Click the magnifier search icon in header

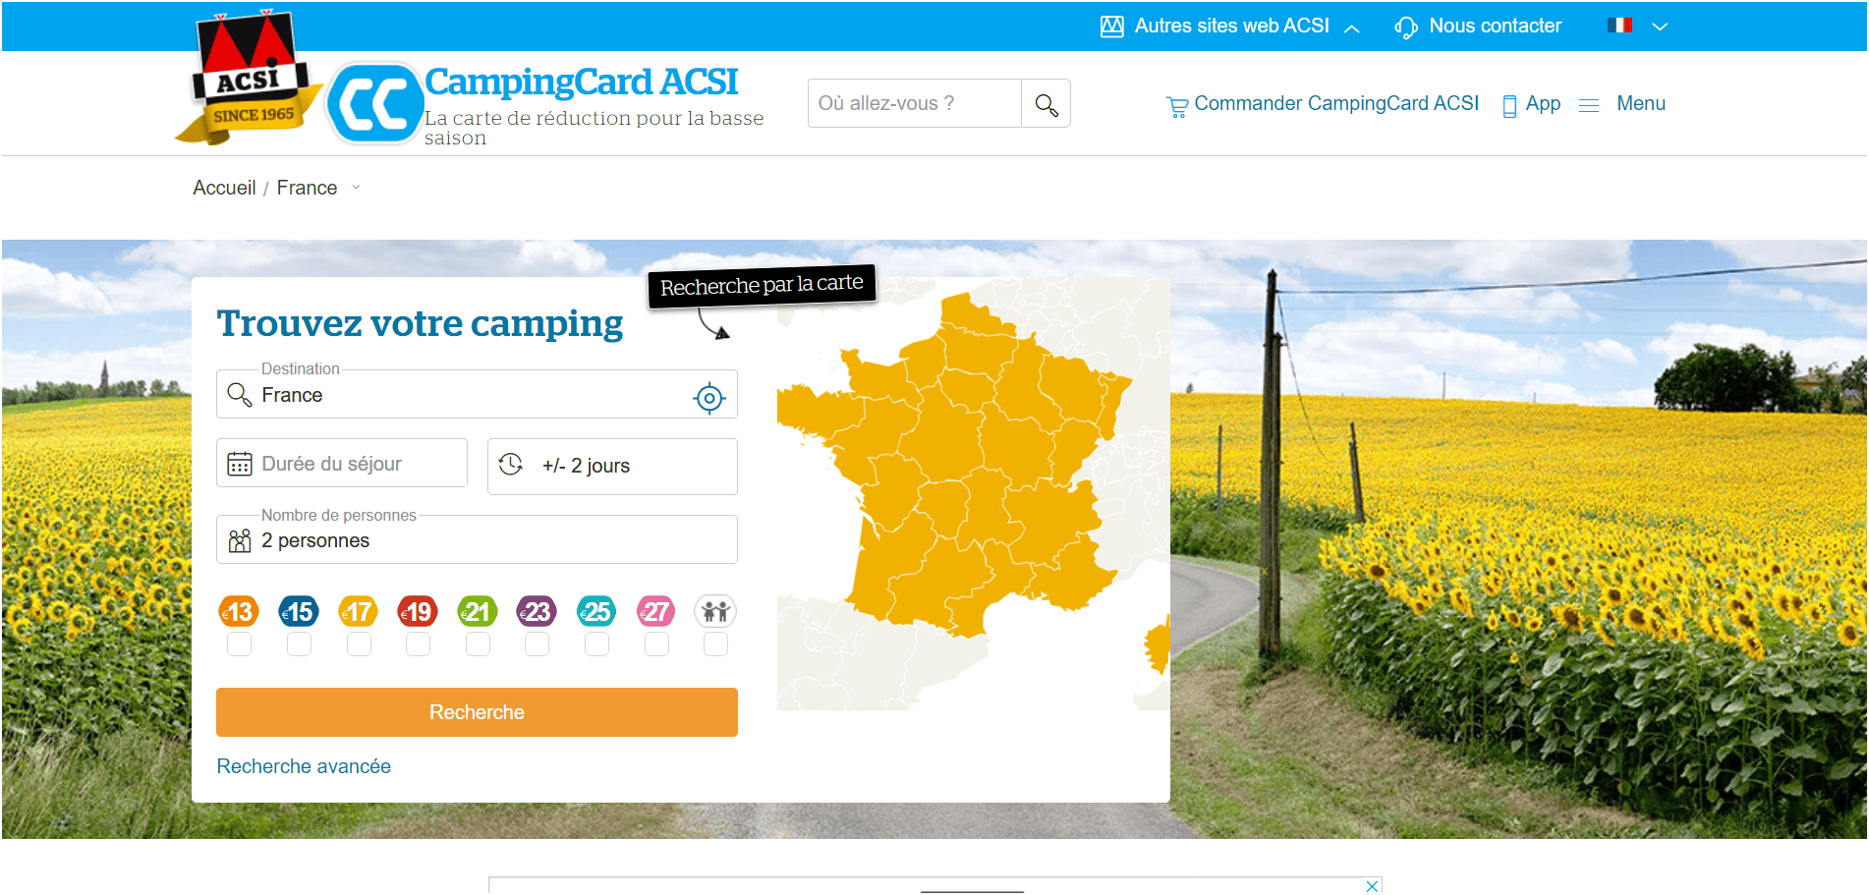[1046, 104]
